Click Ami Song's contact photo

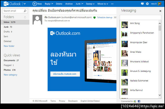click(x=125, y=25)
